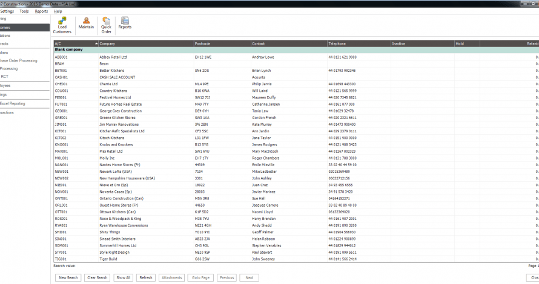Image resolution: width=539 pixels, height=284 pixels.
Task: Click the New Search button
Action: click(68, 278)
